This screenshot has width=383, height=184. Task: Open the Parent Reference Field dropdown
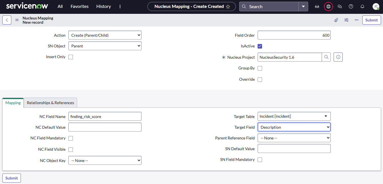[x=294, y=138]
